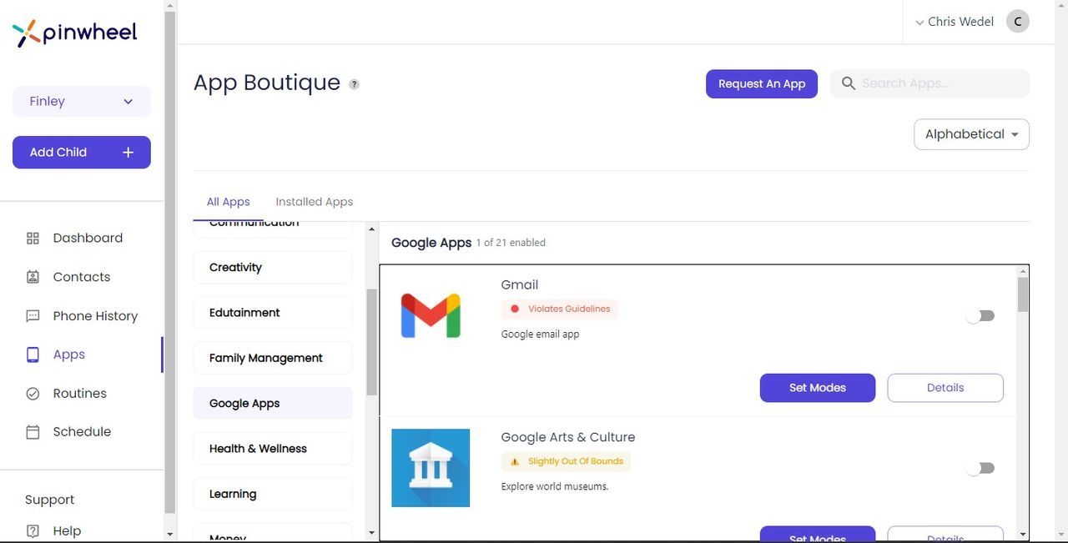The height and width of the screenshot is (543, 1068).
Task: Click the Contacts sidebar icon
Action: 33,277
